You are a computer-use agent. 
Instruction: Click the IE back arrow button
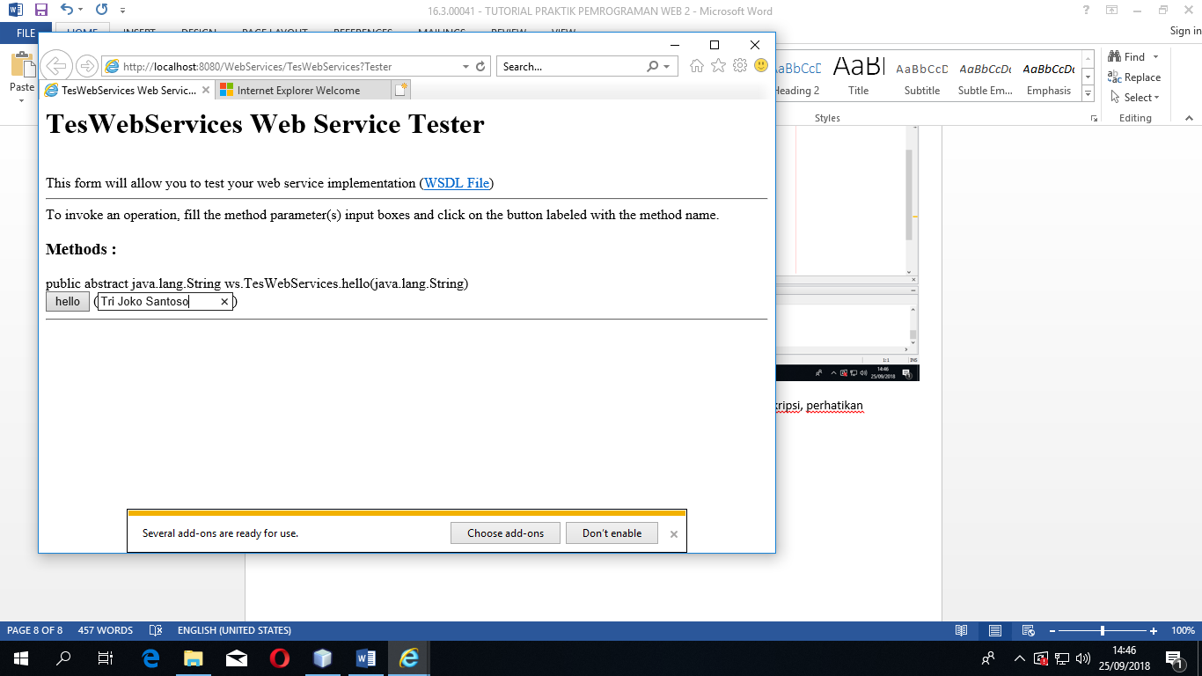point(55,66)
